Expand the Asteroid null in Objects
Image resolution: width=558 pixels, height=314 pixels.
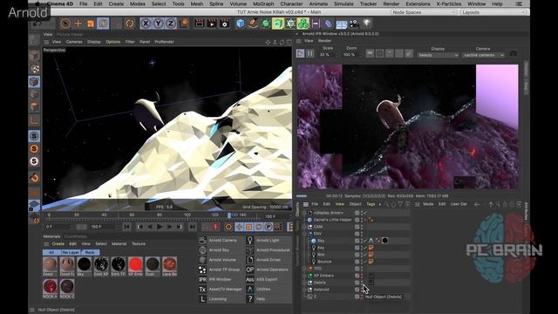click(x=305, y=290)
